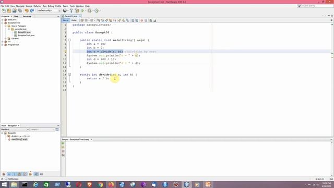
Task: Select the Except01.java editor tab
Action: 71,16
